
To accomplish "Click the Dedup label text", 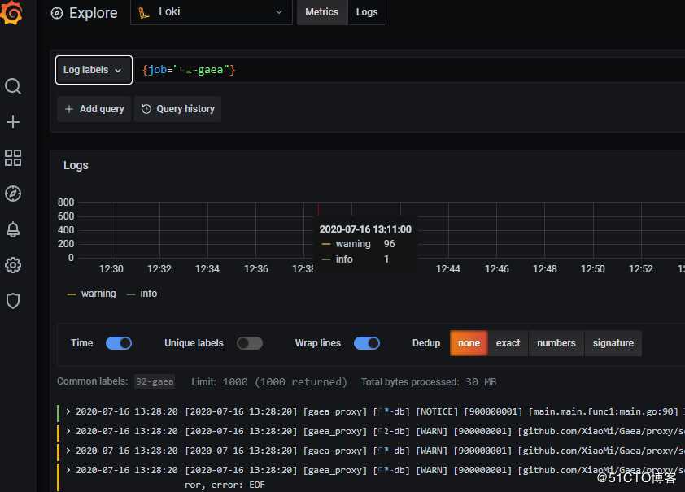I will (426, 343).
